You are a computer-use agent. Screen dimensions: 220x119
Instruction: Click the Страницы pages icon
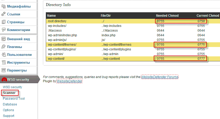(x=4, y=22)
